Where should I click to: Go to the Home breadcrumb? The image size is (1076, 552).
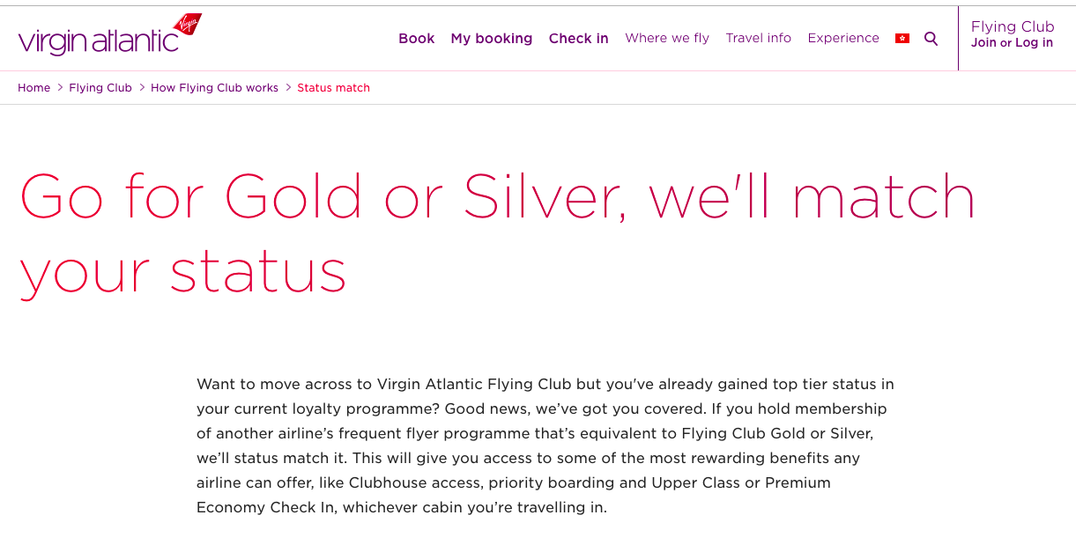pos(33,88)
